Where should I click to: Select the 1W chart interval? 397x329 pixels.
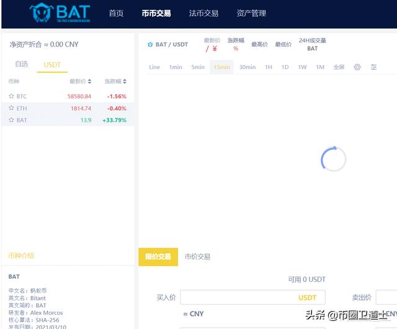click(x=302, y=67)
